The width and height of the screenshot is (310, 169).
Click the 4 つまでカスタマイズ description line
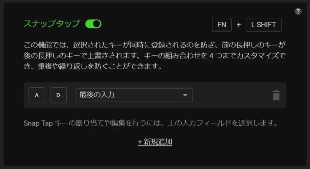pos(155,56)
